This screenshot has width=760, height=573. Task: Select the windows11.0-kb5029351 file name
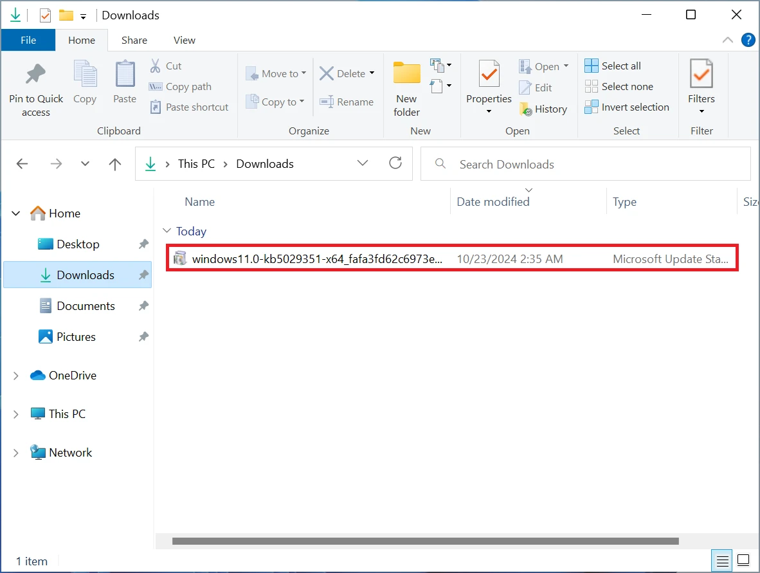coord(317,259)
